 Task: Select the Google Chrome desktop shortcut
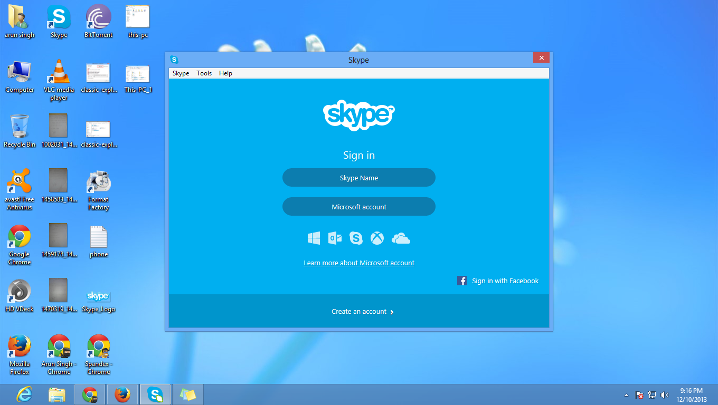coord(20,245)
